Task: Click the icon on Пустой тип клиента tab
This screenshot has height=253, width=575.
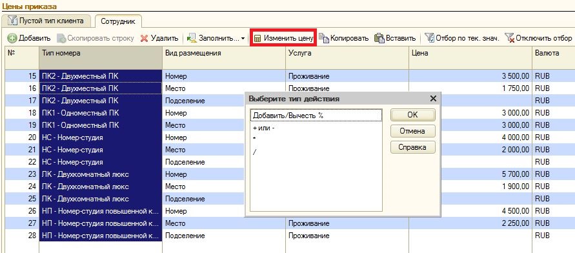Action: point(12,21)
